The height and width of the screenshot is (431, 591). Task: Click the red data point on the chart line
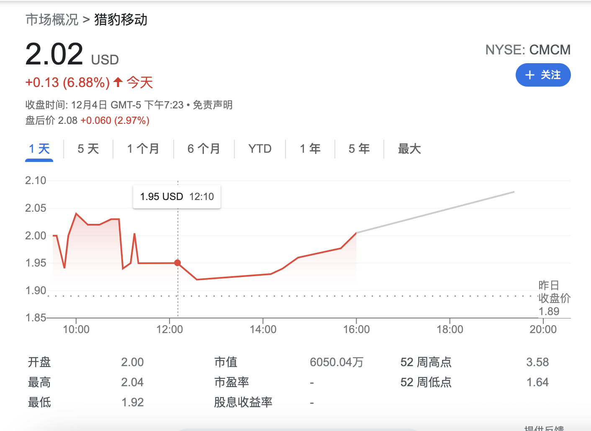click(x=177, y=263)
